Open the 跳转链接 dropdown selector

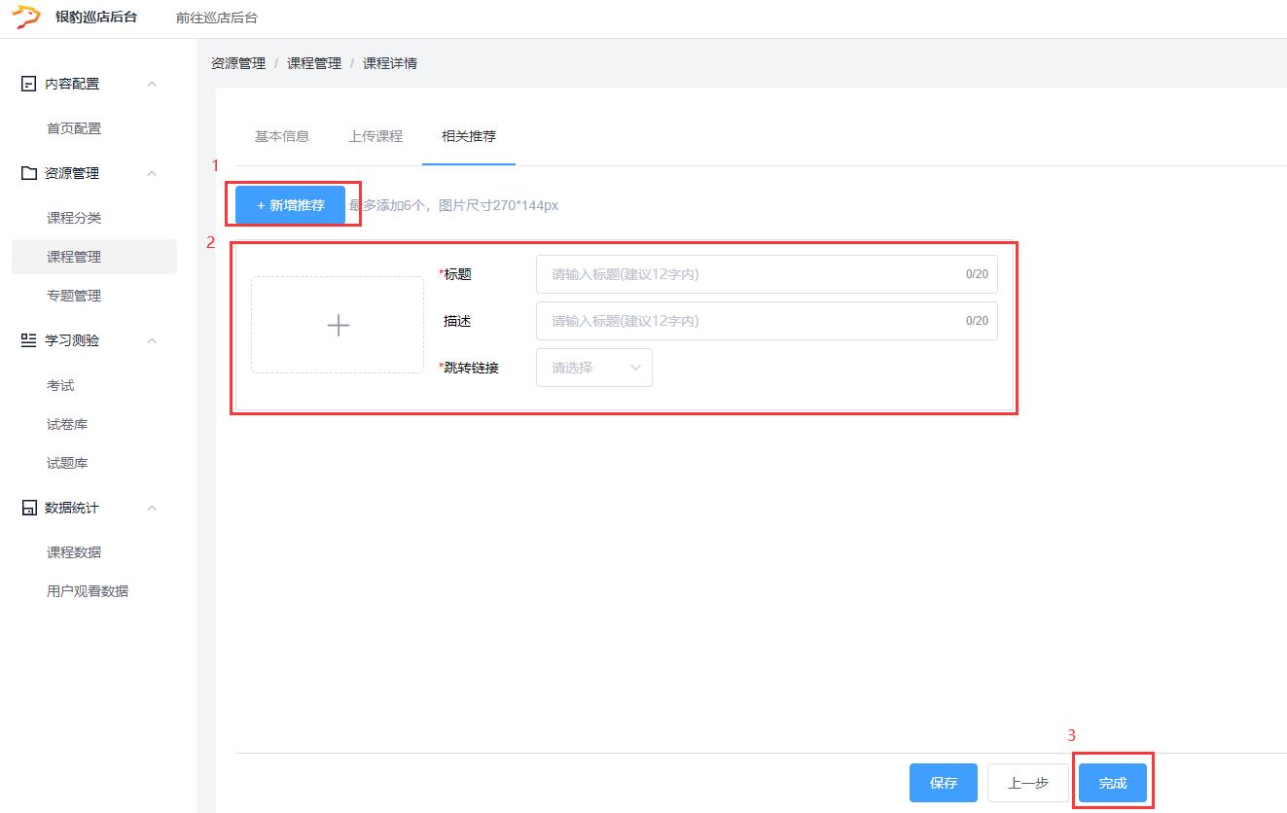click(x=593, y=368)
